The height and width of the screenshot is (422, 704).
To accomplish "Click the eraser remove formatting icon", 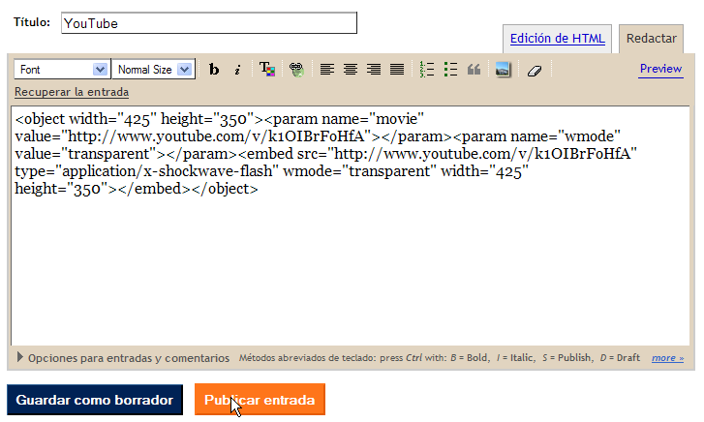I will coord(534,70).
